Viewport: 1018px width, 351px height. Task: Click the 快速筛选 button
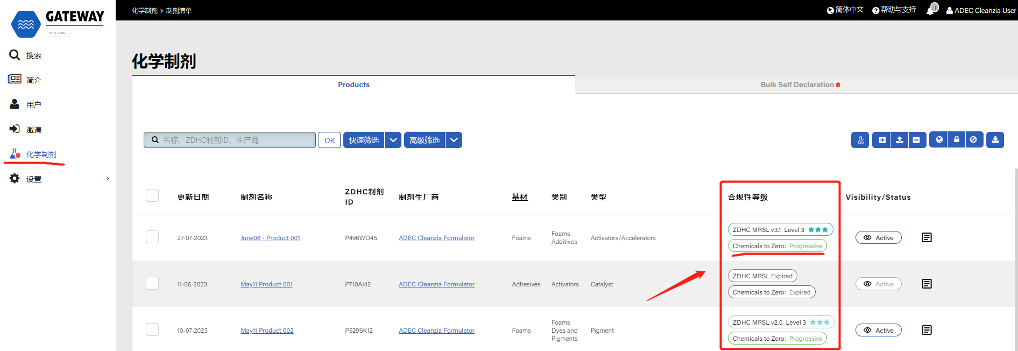click(364, 140)
